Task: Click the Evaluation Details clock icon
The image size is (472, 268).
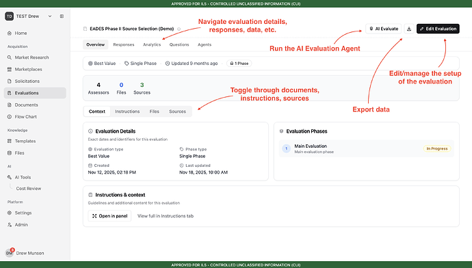Action: [x=90, y=131]
